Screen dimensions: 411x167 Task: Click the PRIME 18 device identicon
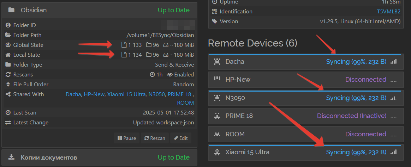pyautogui.click(x=217, y=116)
